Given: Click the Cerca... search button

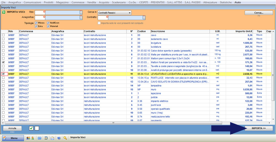Looking at the screenshot, I should [258, 13].
